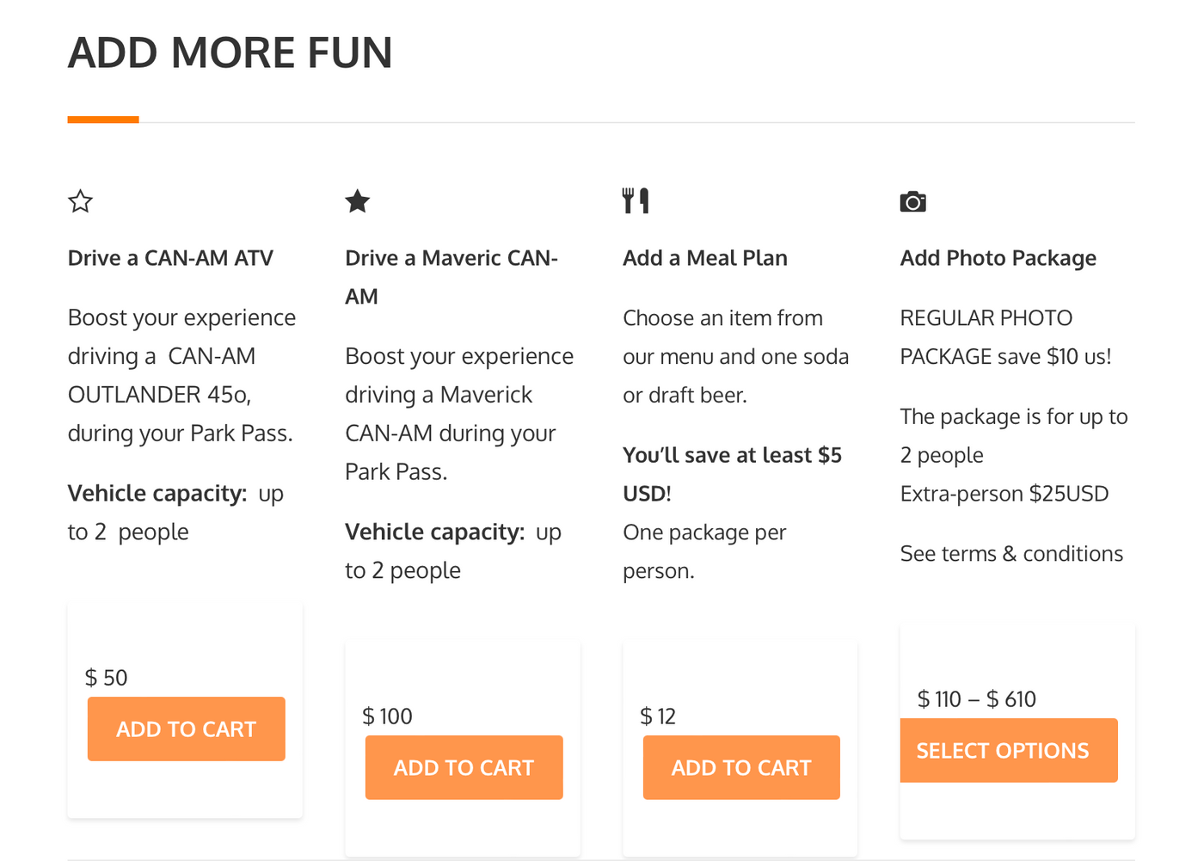Click the "ADD MORE FUN" section heading
The width and height of the screenshot is (1204, 861).
tap(230, 53)
